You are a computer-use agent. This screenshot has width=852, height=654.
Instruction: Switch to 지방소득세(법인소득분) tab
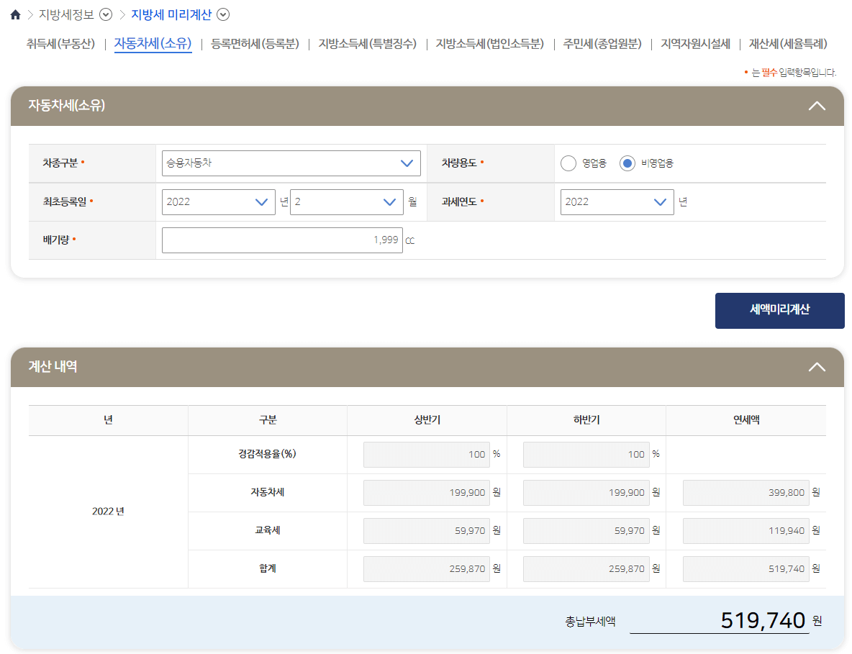pyautogui.click(x=489, y=43)
